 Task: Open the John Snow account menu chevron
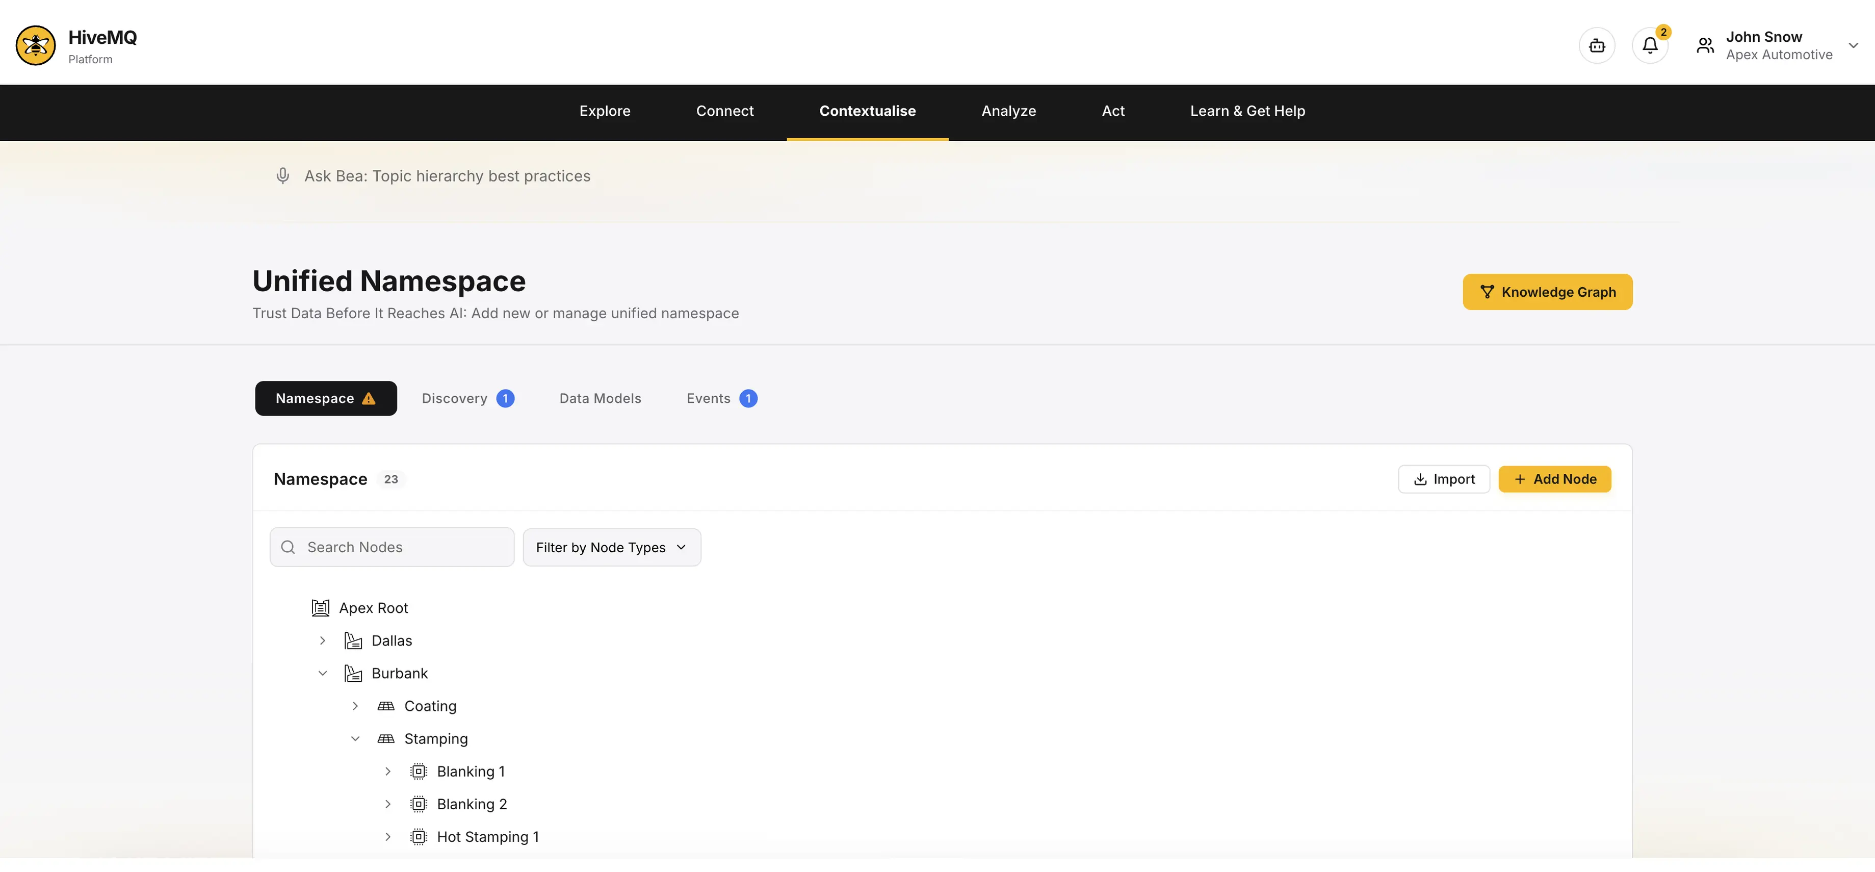tap(1853, 46)
